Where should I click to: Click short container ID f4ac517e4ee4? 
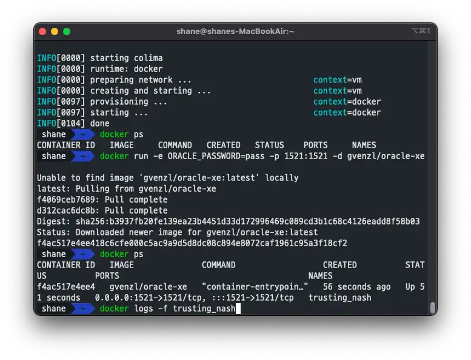point(66,287)
